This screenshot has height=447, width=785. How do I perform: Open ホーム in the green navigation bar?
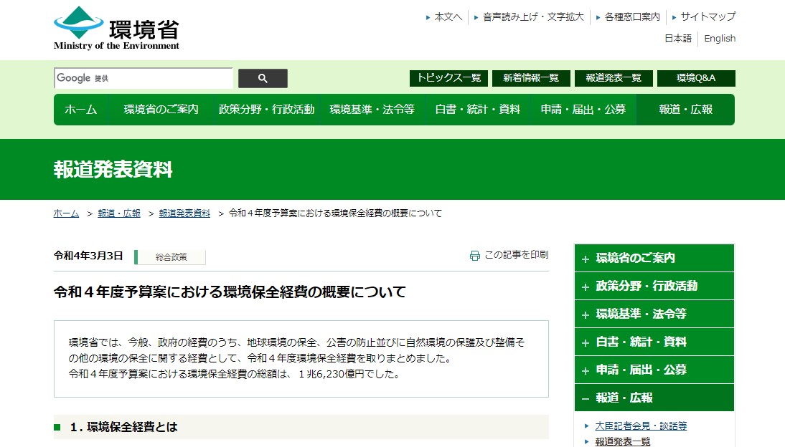[x=80, y=110]
